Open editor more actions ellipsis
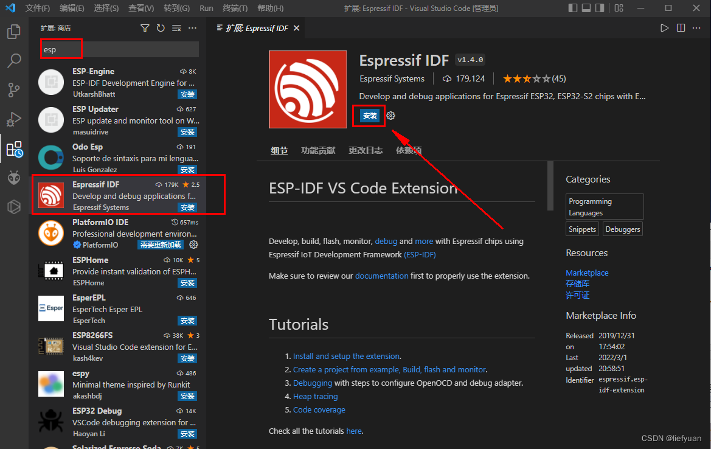The width and height of the screenshot is (711, 449). (696, 28)
